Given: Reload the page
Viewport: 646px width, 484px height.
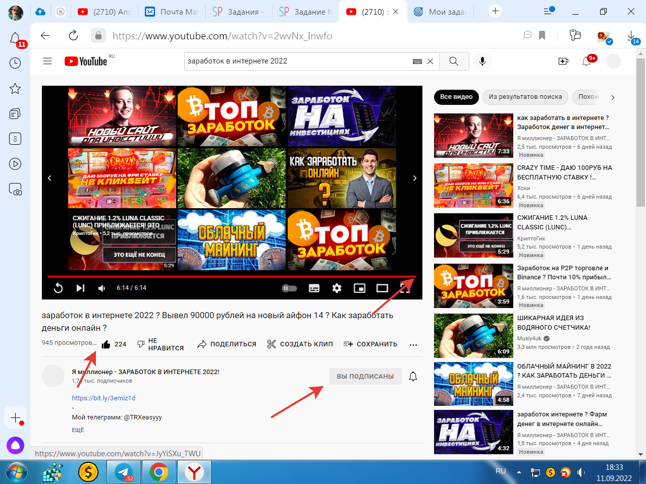Looking at the screenshot, I should coord(74,35).
